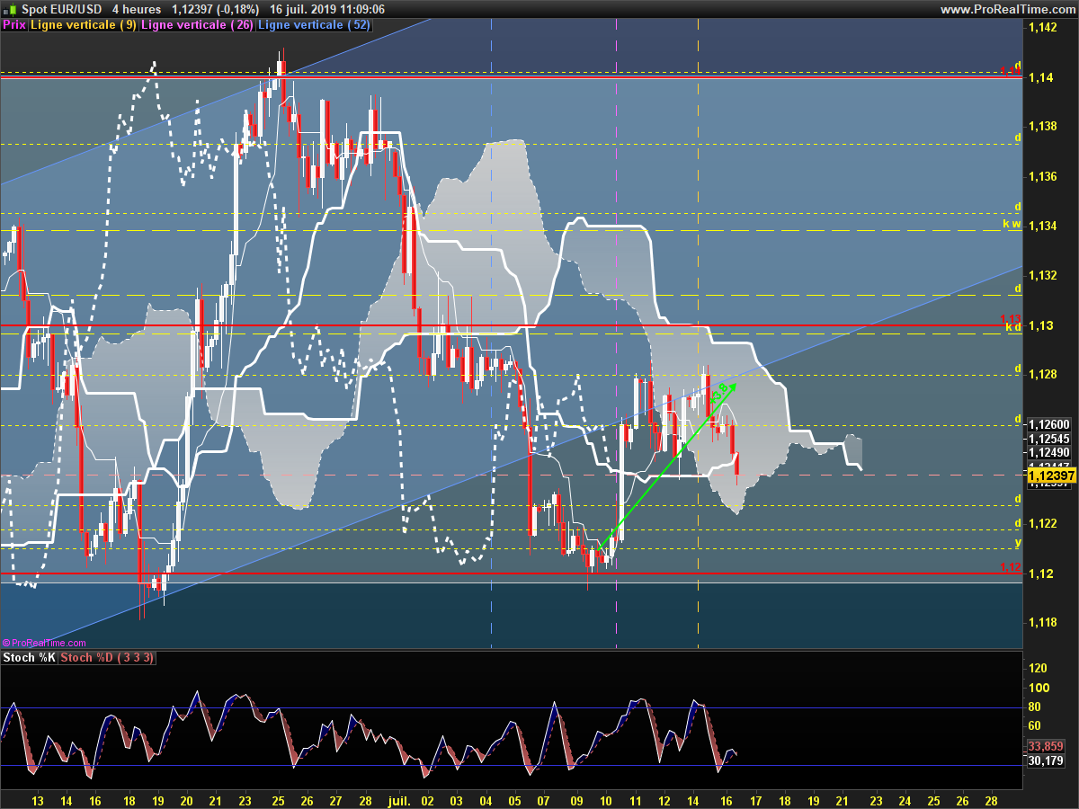The width and height of the screenshot is (1079, 809).
Task: Click the 1,138 price axis label
Action: click(x=1042, y=127)
